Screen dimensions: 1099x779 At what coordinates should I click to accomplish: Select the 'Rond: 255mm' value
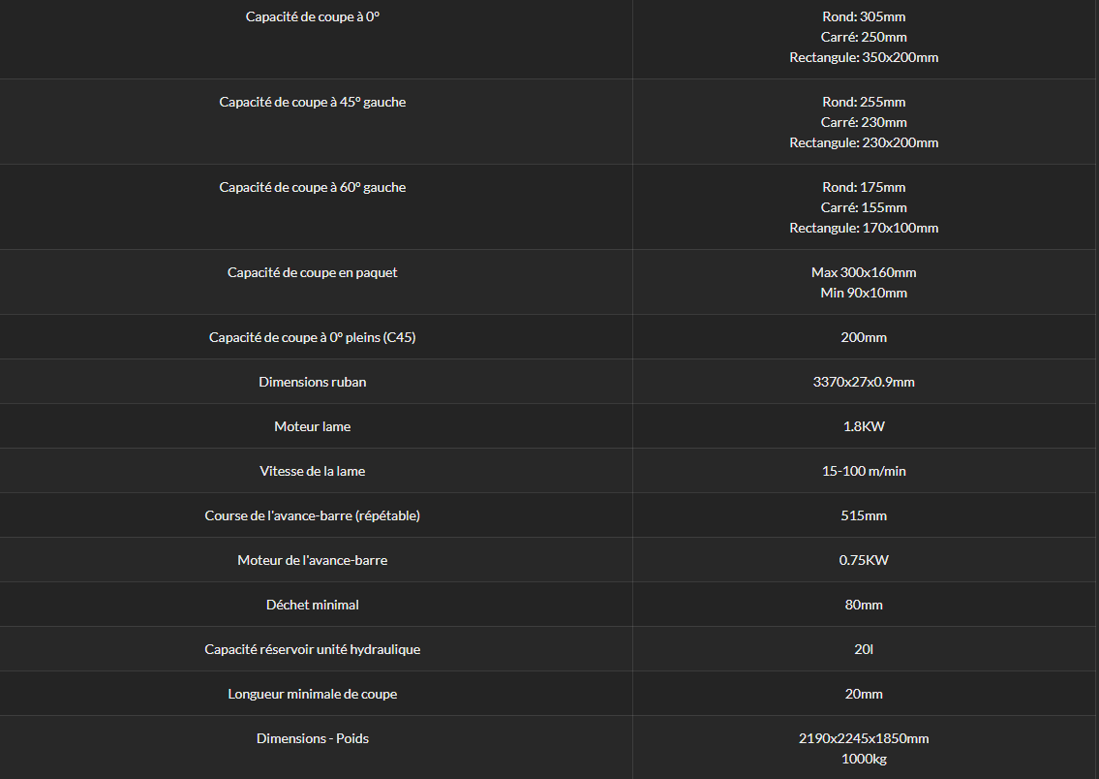[x=864, y=103]
